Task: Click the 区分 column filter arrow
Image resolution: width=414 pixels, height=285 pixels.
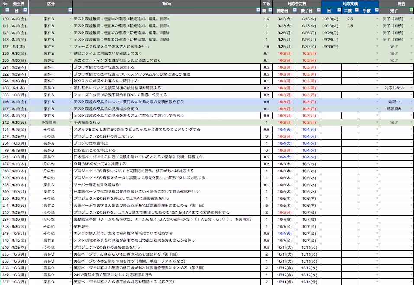Action: [x=70, y=10]
